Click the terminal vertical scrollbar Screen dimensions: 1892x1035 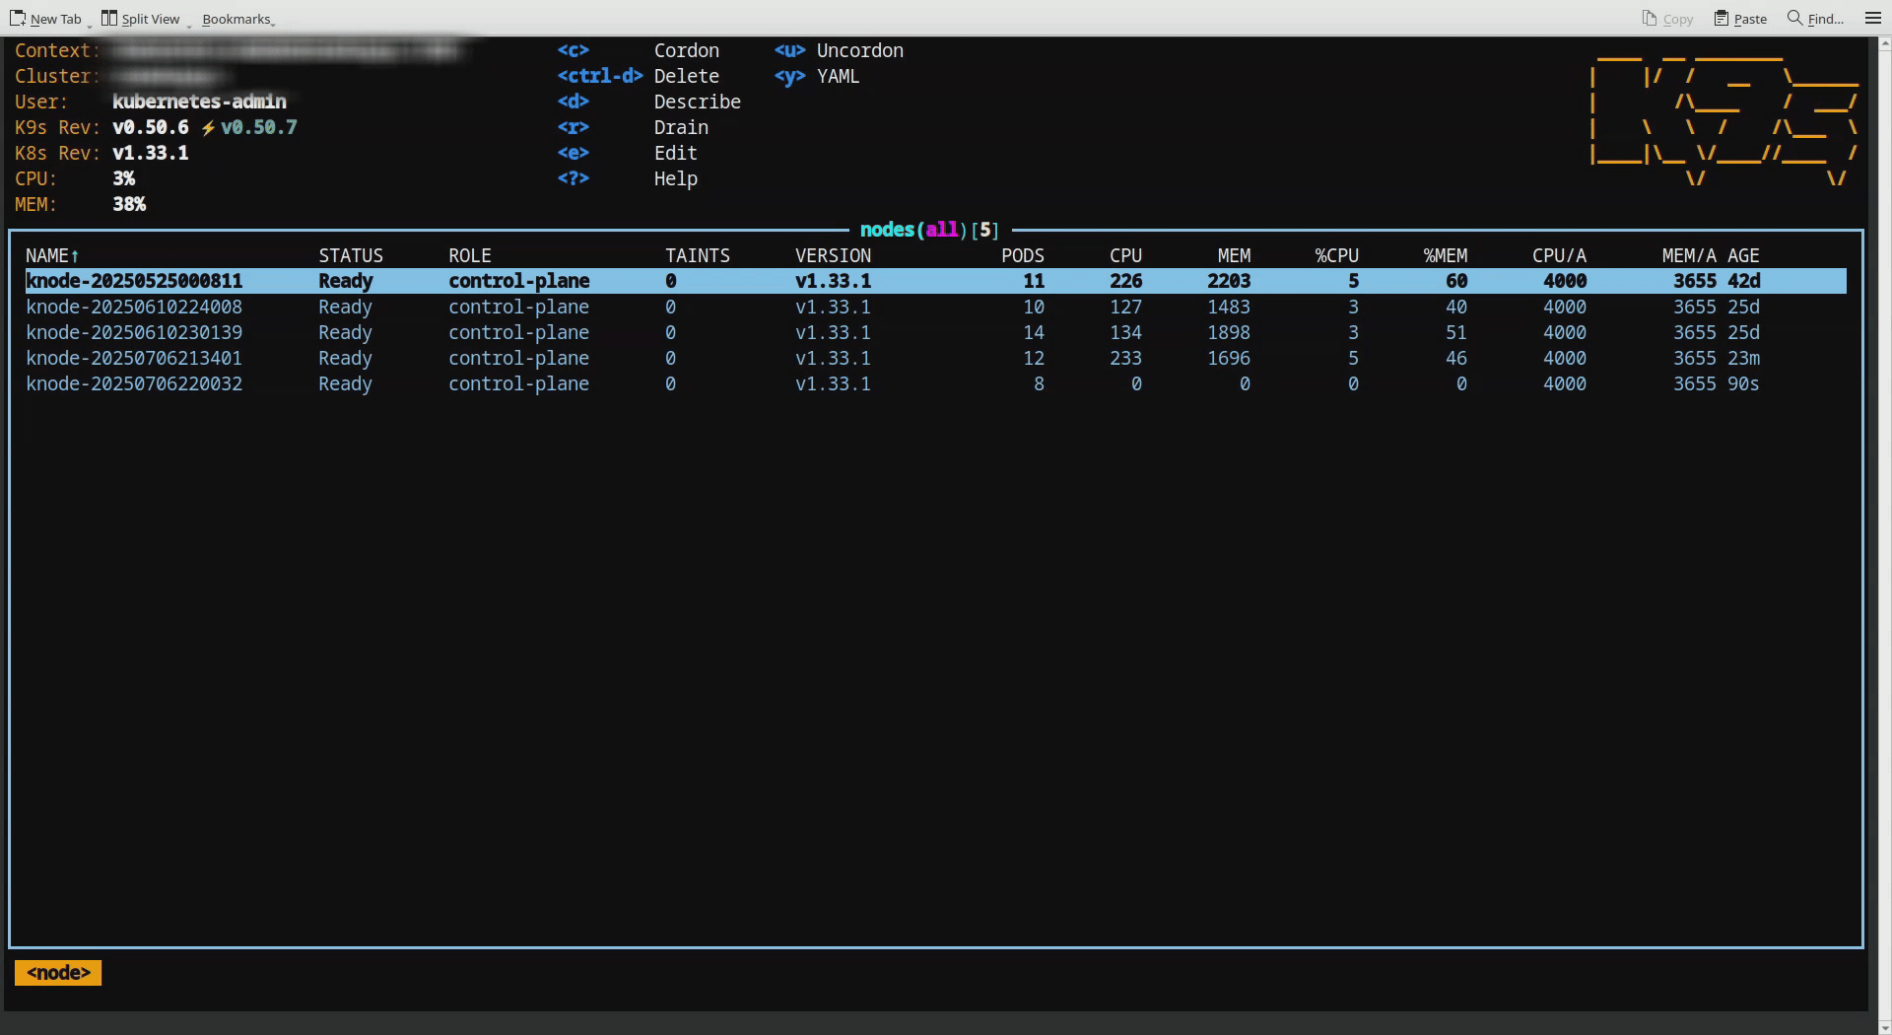coord(1885,533)
